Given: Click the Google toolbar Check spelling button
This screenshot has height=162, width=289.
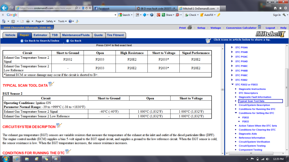Looking at the screenshot, I should 192,15.
